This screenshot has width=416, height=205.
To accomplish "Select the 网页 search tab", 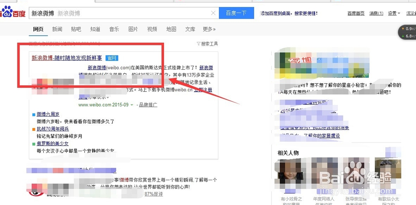I will [x=38, y=29].
